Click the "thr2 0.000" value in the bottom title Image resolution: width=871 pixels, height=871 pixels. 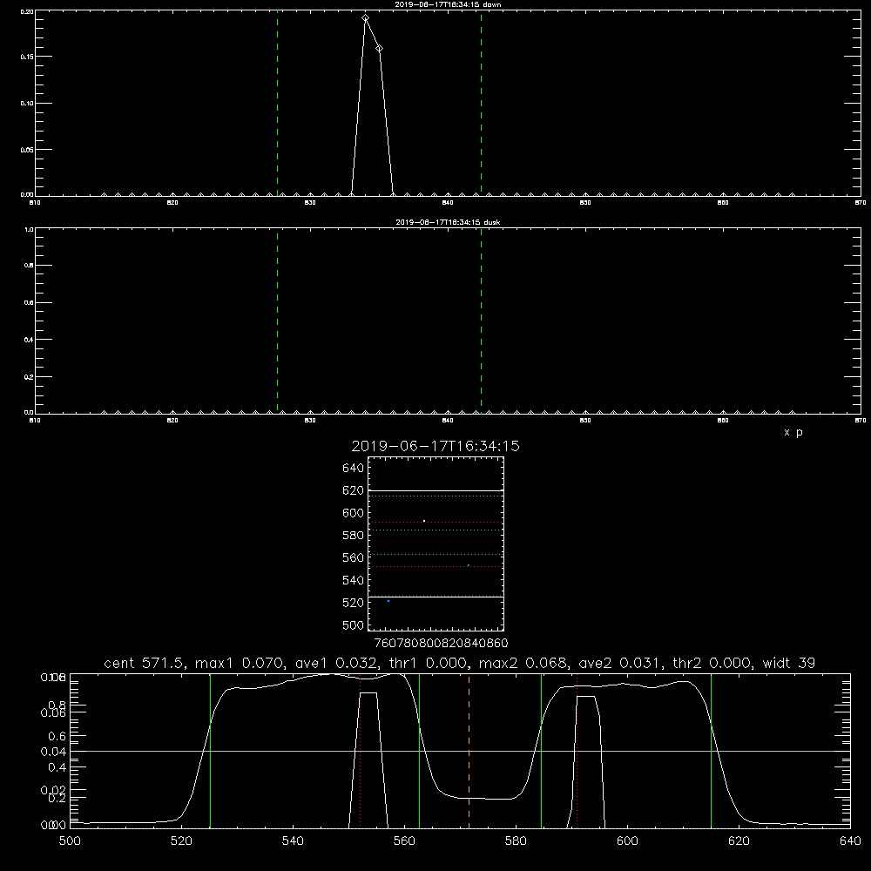pos(712,663)
